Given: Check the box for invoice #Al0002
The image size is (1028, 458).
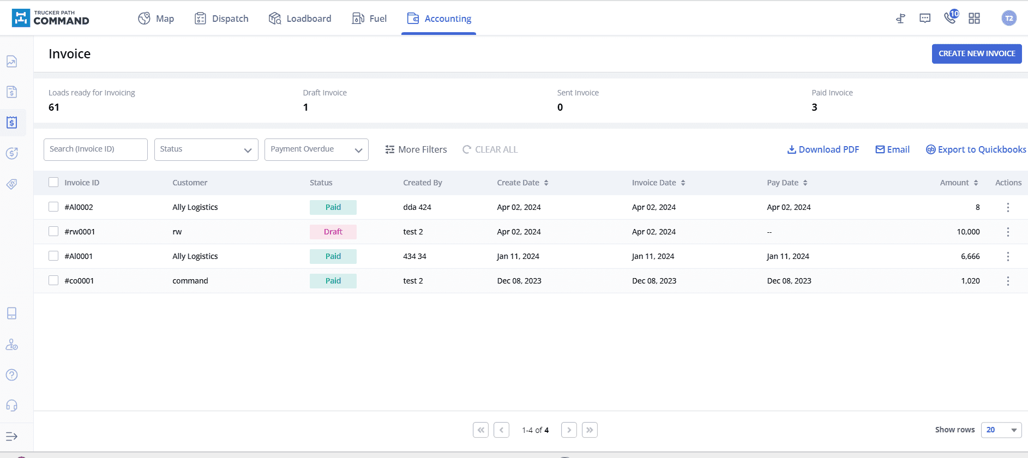Looking at the screenshot, I should (53, 207).
